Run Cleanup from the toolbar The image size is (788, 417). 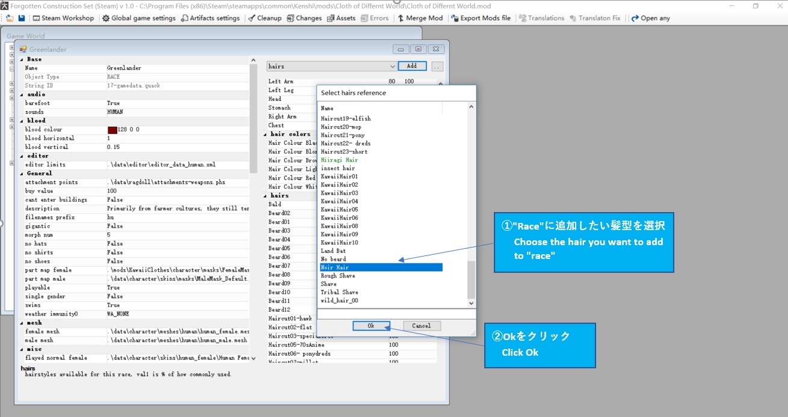pos(265,18)
